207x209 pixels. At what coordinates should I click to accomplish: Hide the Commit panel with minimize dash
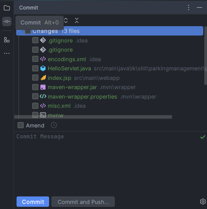(199, 7)
